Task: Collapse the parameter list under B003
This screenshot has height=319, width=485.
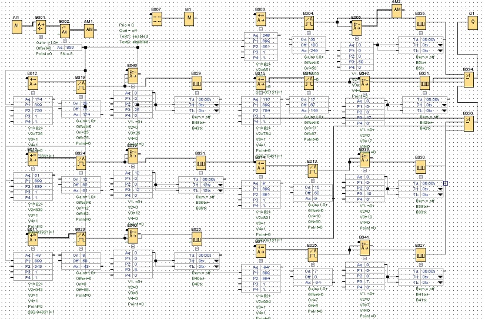Action: (261, 29)
